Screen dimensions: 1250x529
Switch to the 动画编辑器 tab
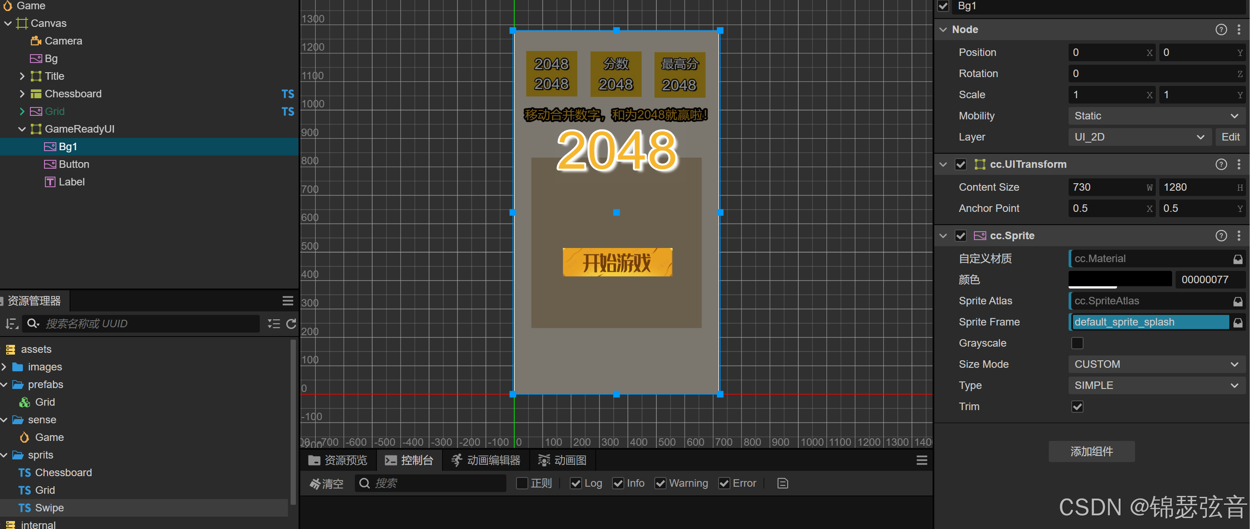click(x=486, y=460)
